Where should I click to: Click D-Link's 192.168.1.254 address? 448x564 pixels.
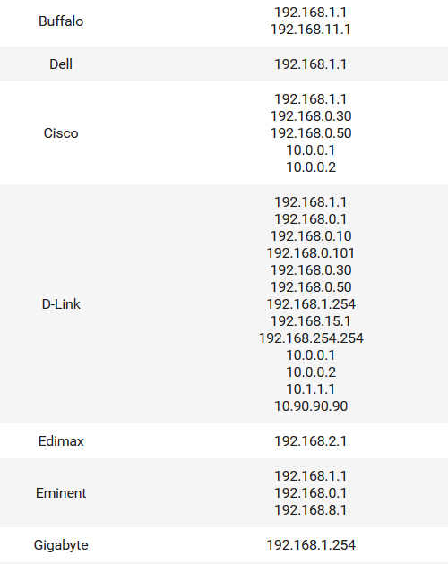point(311,304)
